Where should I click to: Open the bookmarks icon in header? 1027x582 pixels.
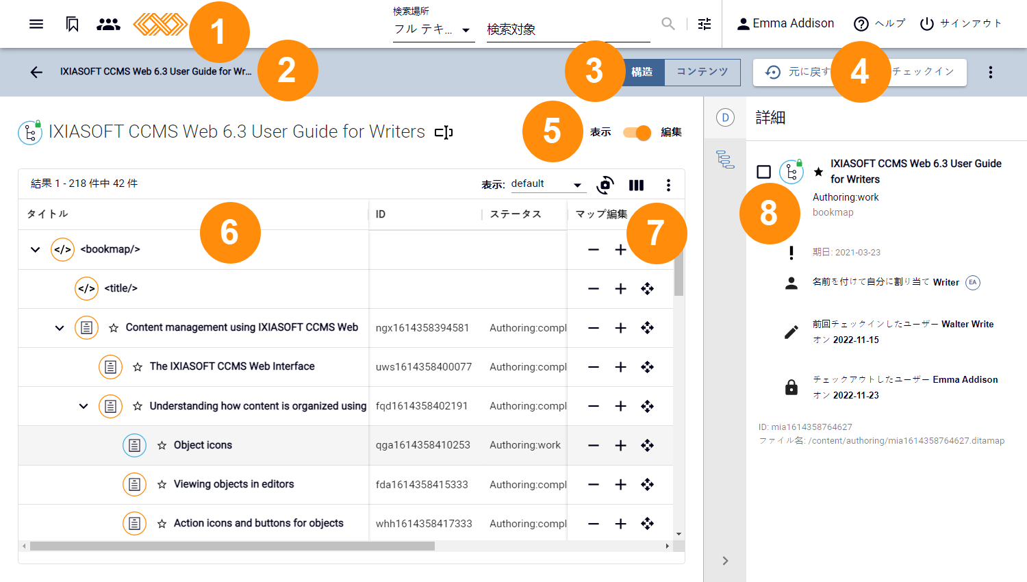click(72, 24)
